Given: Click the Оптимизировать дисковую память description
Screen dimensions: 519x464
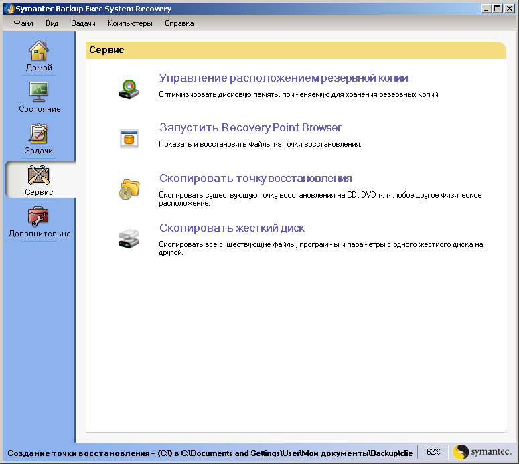Looking at the screenshot, I should coord(299,94).
